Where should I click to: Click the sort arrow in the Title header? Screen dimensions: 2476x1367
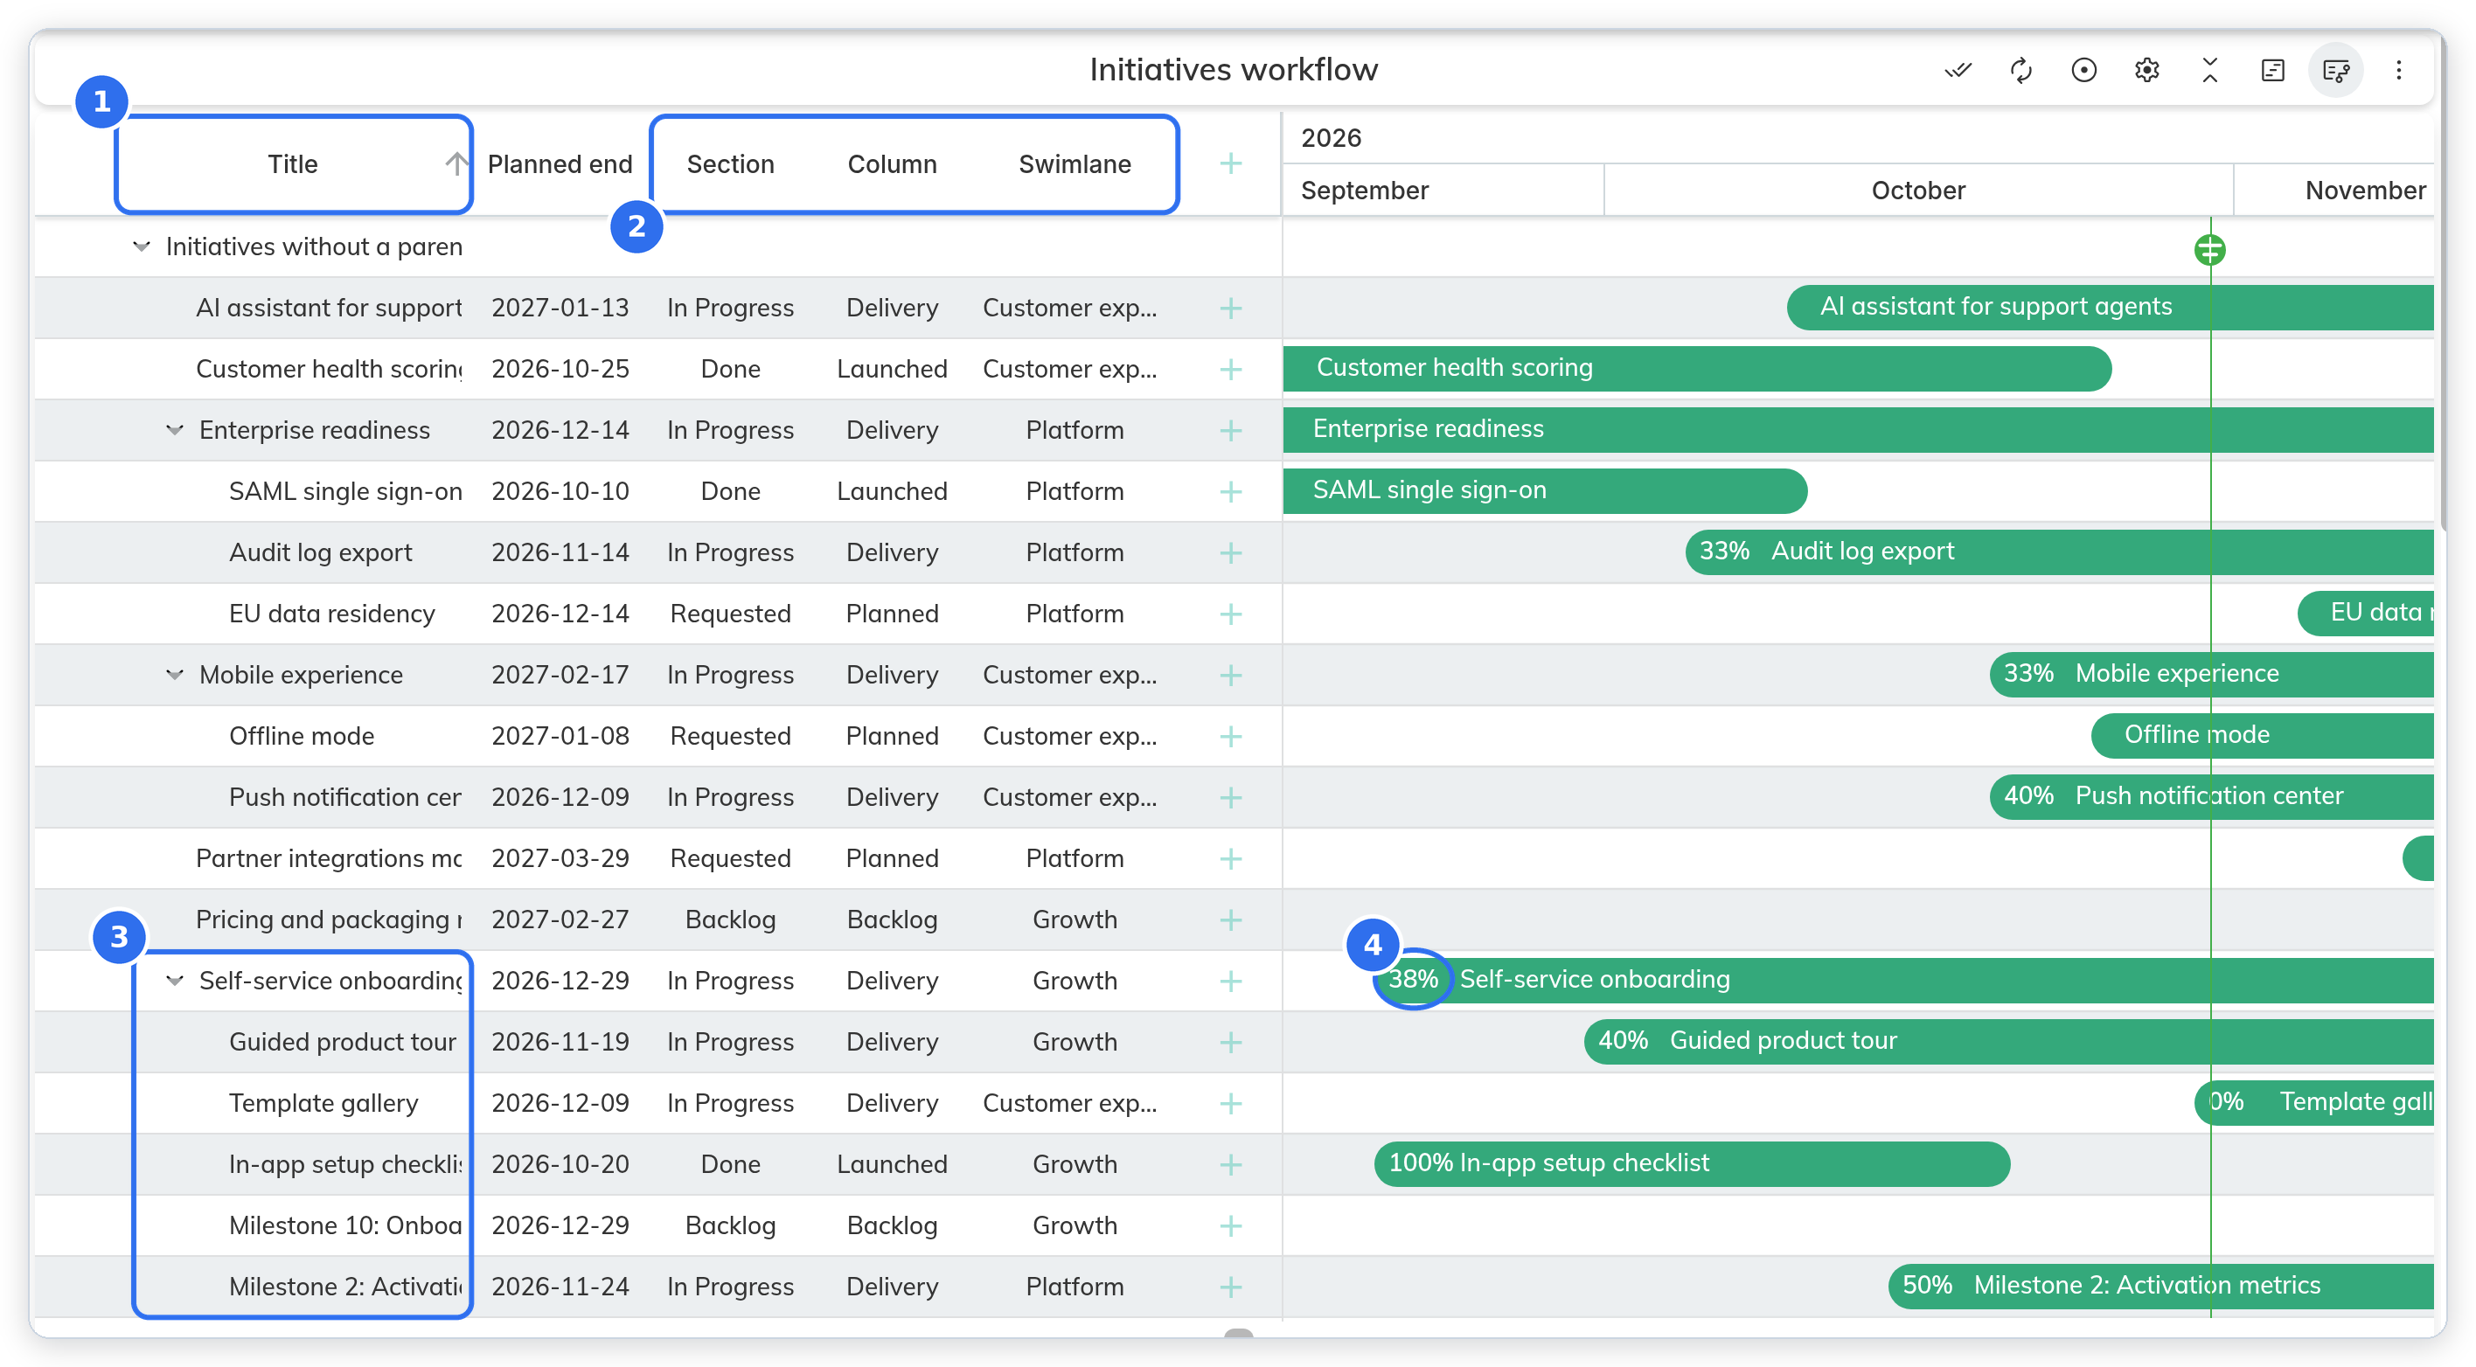456,163
